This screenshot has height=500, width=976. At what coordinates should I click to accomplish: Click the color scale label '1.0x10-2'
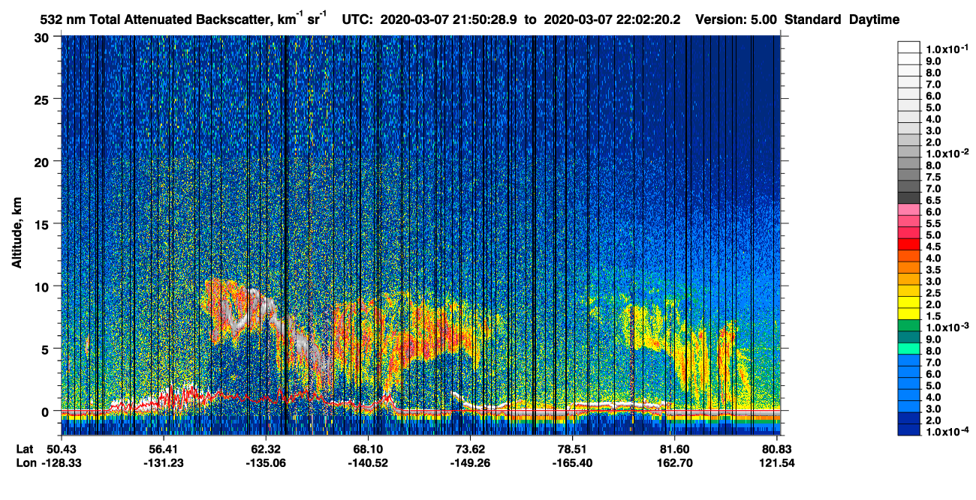click(x=949, y=154)
